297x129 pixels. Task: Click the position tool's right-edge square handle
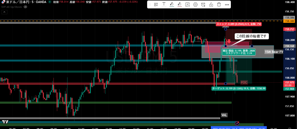point(252,46)
